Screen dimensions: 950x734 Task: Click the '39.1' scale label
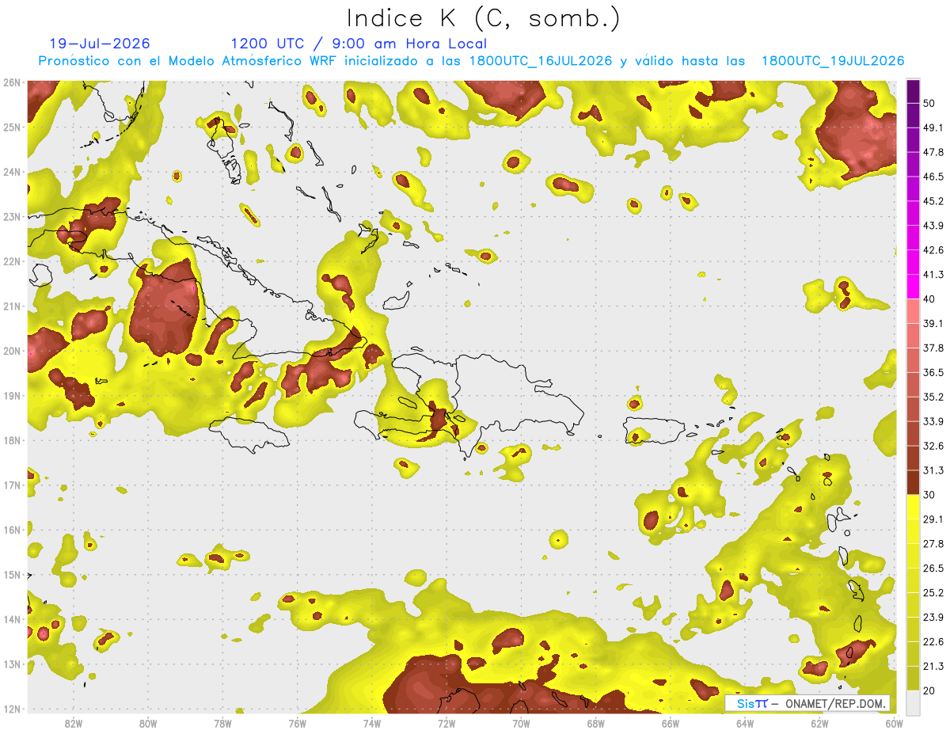click(933, 323)
